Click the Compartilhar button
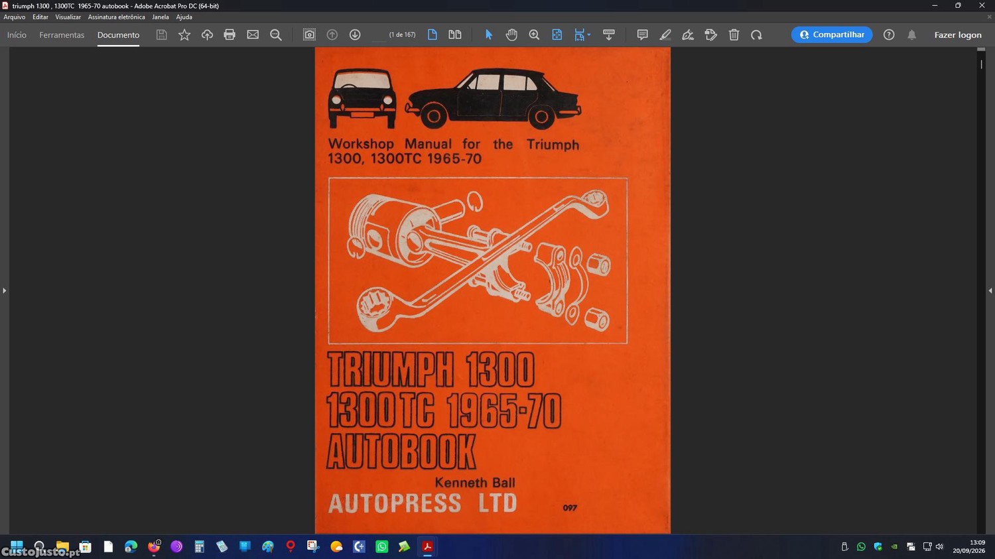 (x=832, y=34)
